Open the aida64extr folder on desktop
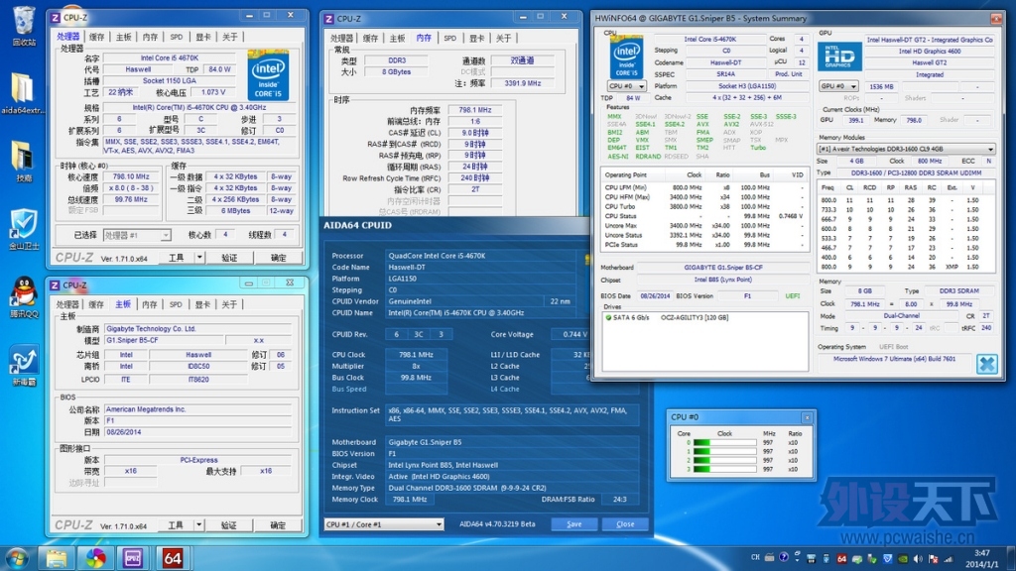Screen dimensions: 1016x571 [23, 92]
